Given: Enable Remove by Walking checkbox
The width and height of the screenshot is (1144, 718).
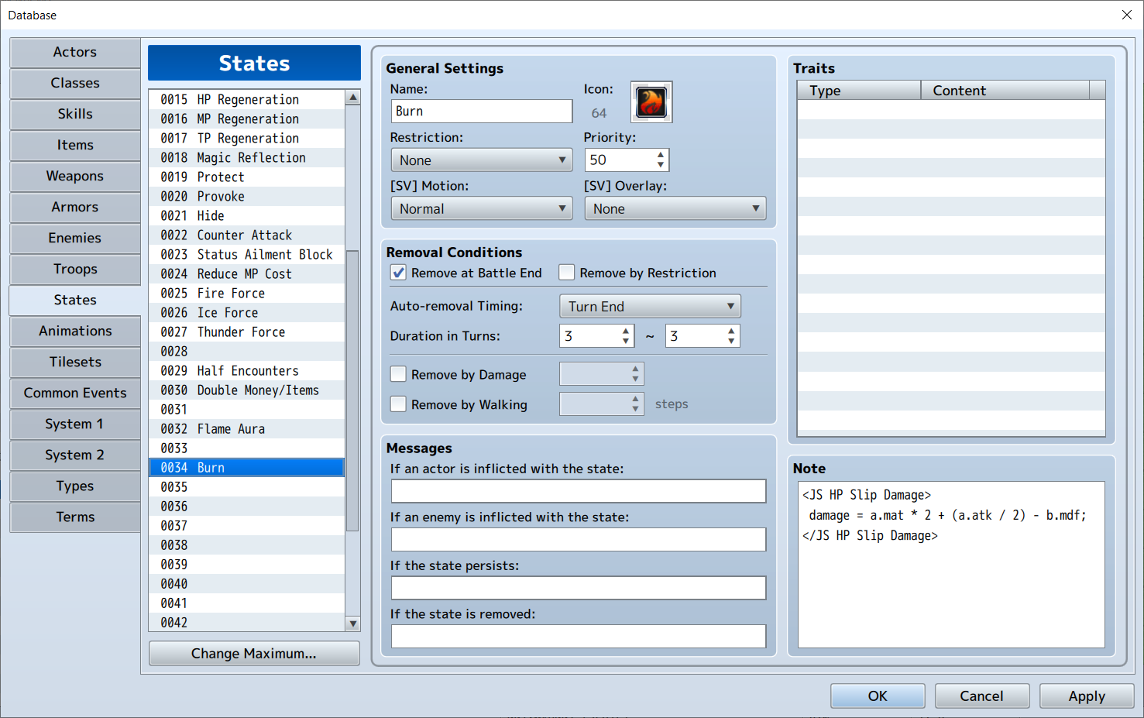Looking at the screenshot, I should (398, 404).
